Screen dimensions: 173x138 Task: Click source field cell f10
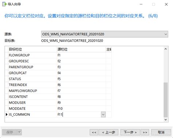(x=81, y=108)
